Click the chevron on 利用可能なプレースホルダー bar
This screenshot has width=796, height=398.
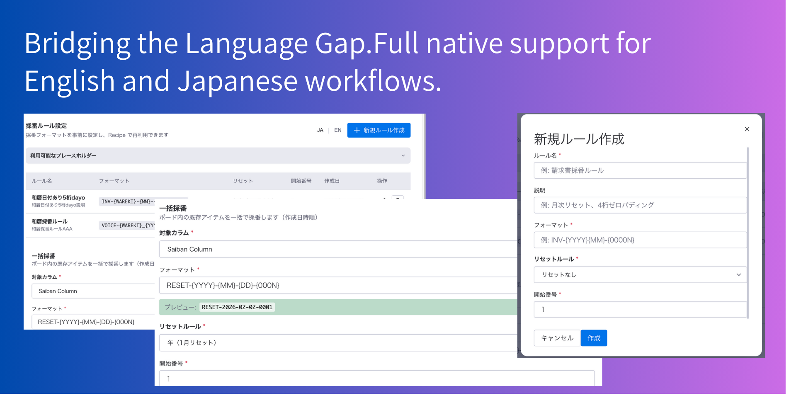pos(403,156)
